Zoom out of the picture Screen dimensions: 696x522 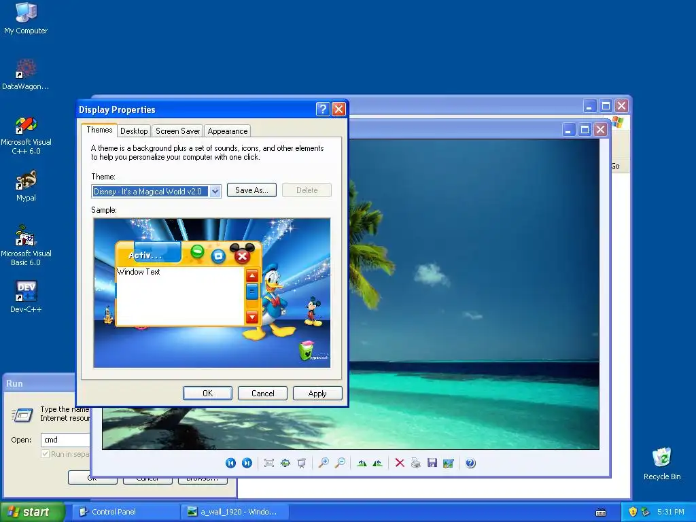[340, 463]
